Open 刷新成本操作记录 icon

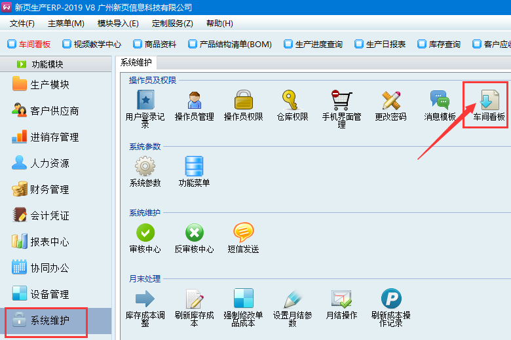391,299
